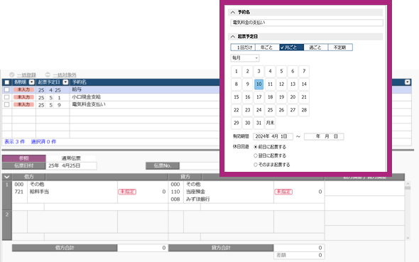This screenshot has width=419, height=262.
Task: Click the 未入力 badge in the 小口現金支給 row
Action: click(x=23, y=97)
